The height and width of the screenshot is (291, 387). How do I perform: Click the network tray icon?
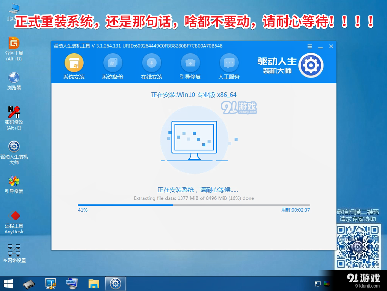point(318,284)
